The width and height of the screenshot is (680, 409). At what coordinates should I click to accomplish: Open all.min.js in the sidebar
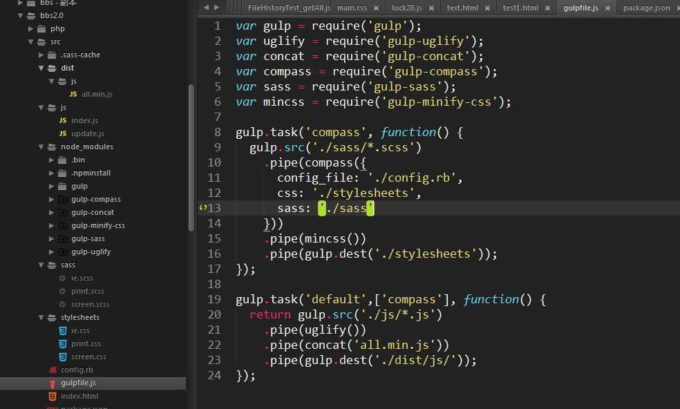tap(97, 94)
